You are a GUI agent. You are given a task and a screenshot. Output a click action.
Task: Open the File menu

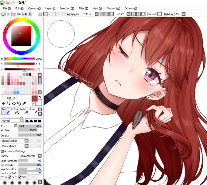coord(7,8)
